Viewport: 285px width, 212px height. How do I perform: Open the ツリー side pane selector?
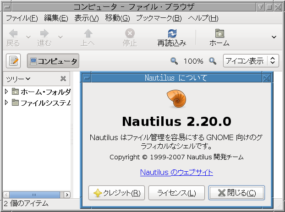click(18, 79)
